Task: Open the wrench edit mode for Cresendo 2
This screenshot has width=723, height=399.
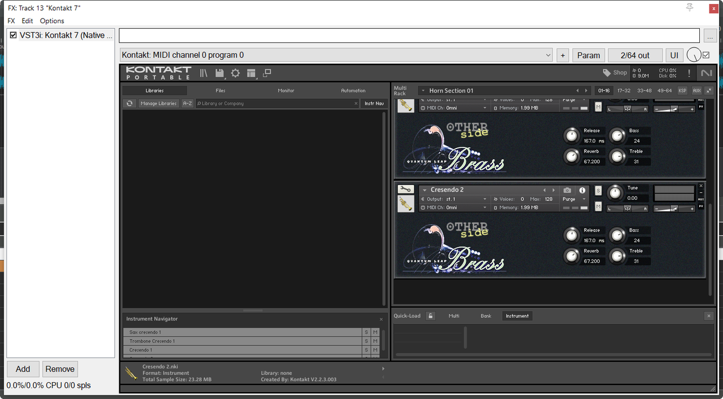Action: [406, 190]
